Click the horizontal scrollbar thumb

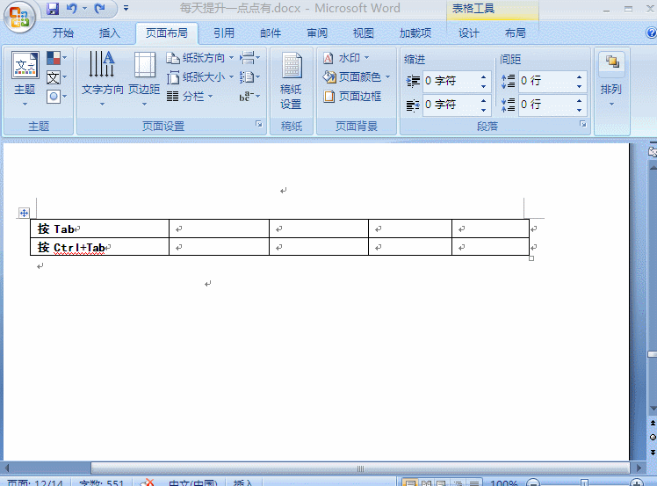click(360, 468)
